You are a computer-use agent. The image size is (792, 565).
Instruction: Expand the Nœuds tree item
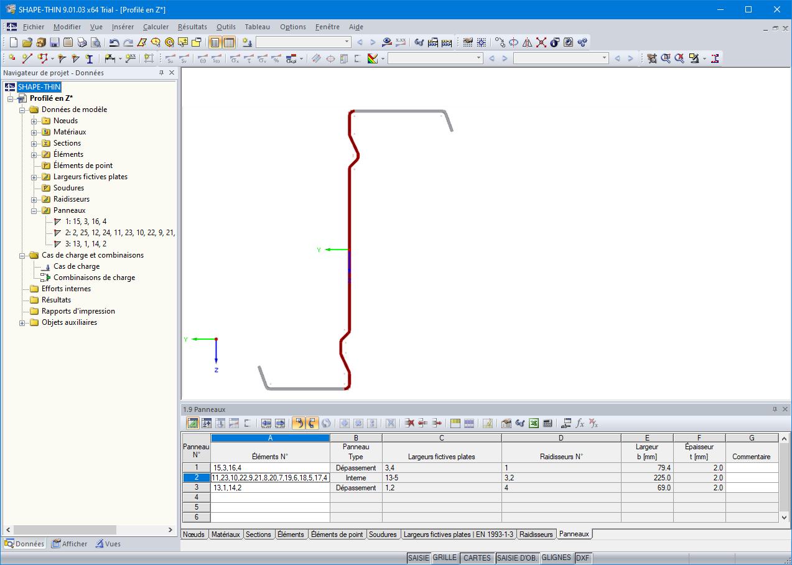click(34, 121)
